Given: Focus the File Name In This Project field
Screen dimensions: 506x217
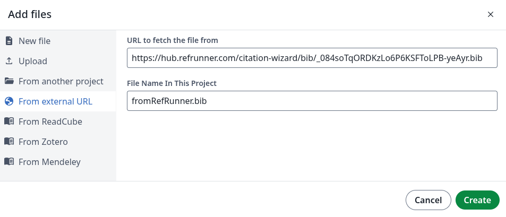Looking at the screenshot, I should pyautogui.click(x=312, y=101).
